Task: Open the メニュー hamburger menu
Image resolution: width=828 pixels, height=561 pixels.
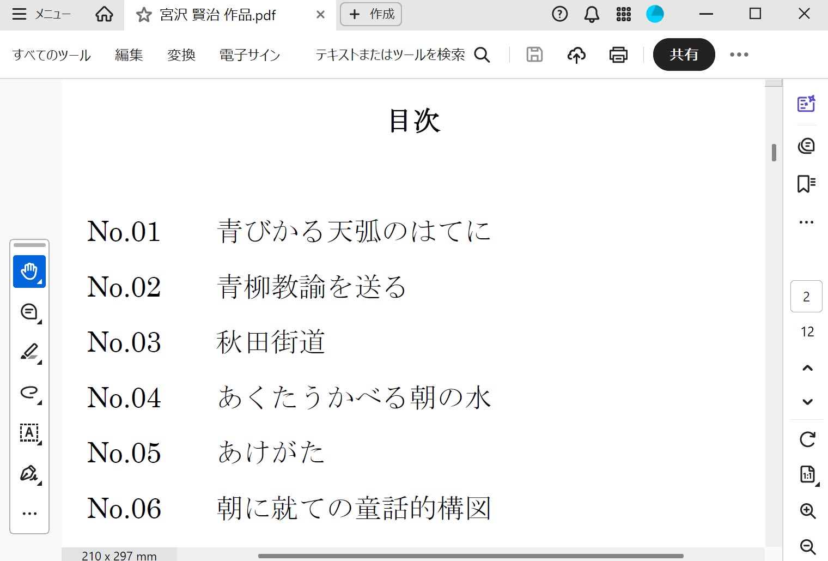Action: point(42,14)
